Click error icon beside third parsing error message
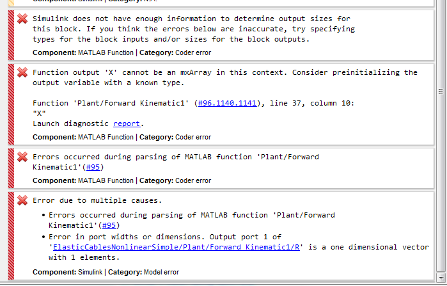The height and width of the screenshot is (286, 447). (22, 157)
